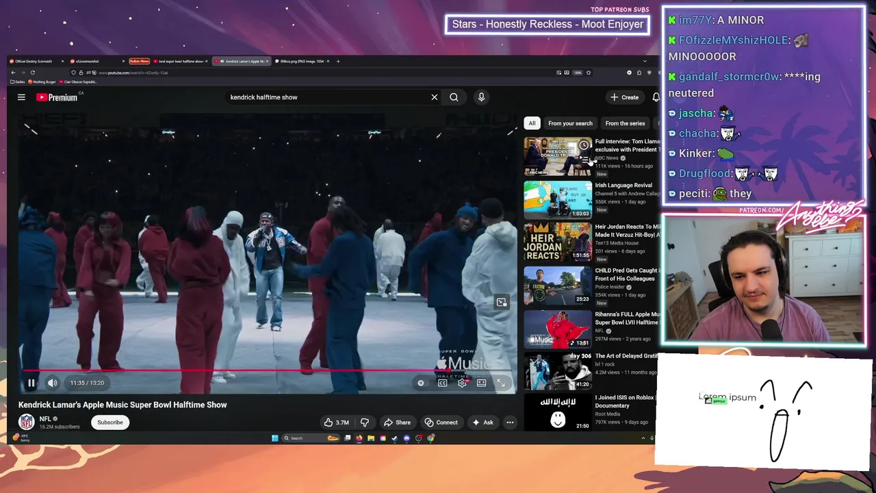Open the NFL channel name link
Image resolution: width=876 pixels, height=493 pixels.
click(45, 419)
